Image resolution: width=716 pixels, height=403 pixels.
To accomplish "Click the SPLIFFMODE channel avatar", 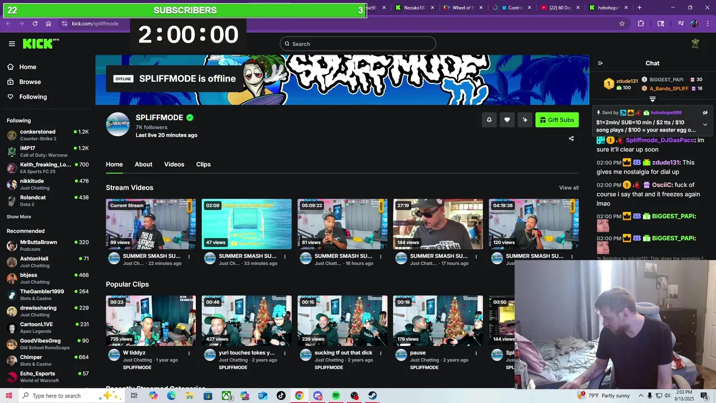I will click(118, 124).
